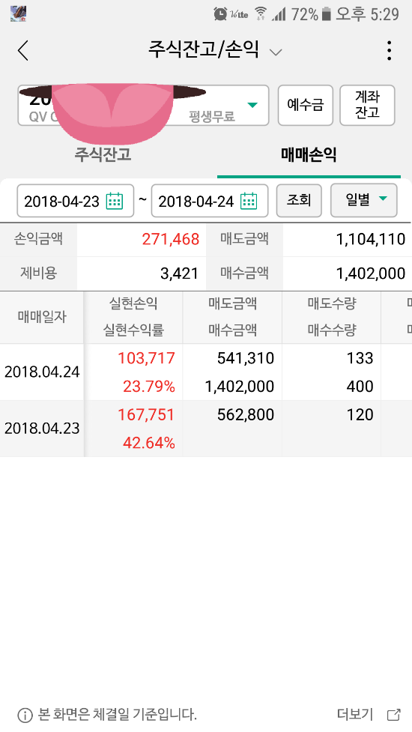
Task: Expand the 주식잔고/손익 title dropdown
Action: click(x=276, y=52)
